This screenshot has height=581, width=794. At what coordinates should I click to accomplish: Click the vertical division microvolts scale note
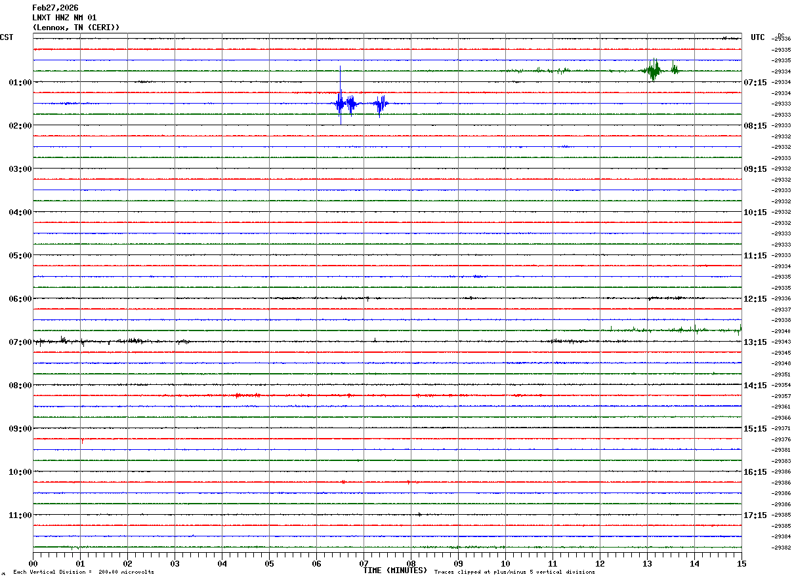coord(83,572)
